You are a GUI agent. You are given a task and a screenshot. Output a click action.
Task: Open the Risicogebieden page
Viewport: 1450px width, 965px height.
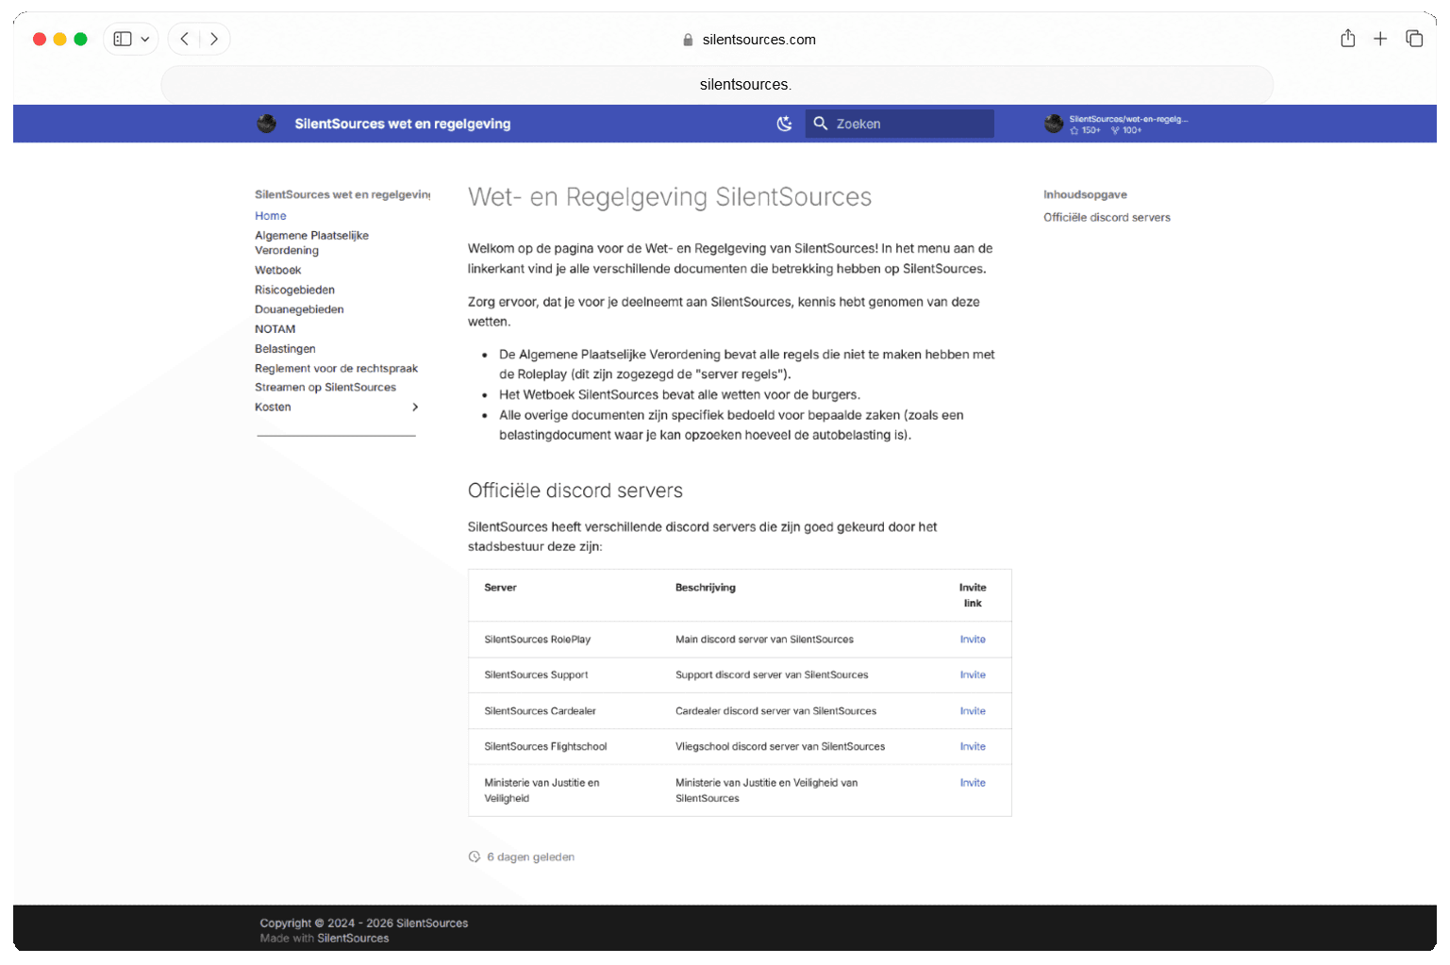coord(294,291)
